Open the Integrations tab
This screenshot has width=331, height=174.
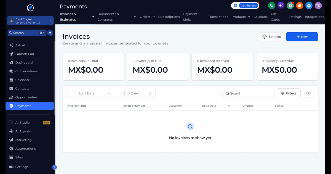(x=314, y=17)
